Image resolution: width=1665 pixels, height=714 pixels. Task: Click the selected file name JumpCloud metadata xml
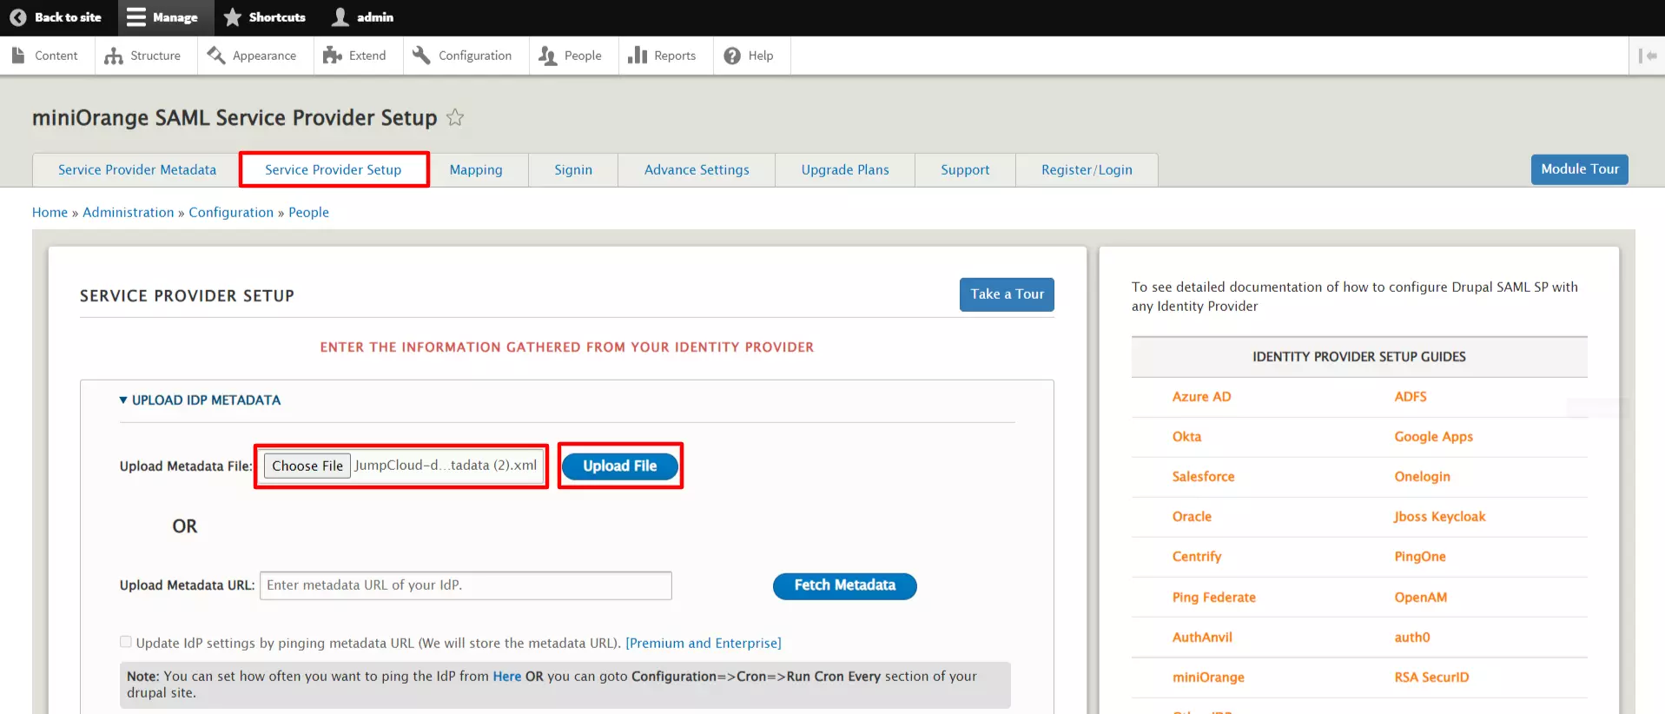[x=446, y=466]
